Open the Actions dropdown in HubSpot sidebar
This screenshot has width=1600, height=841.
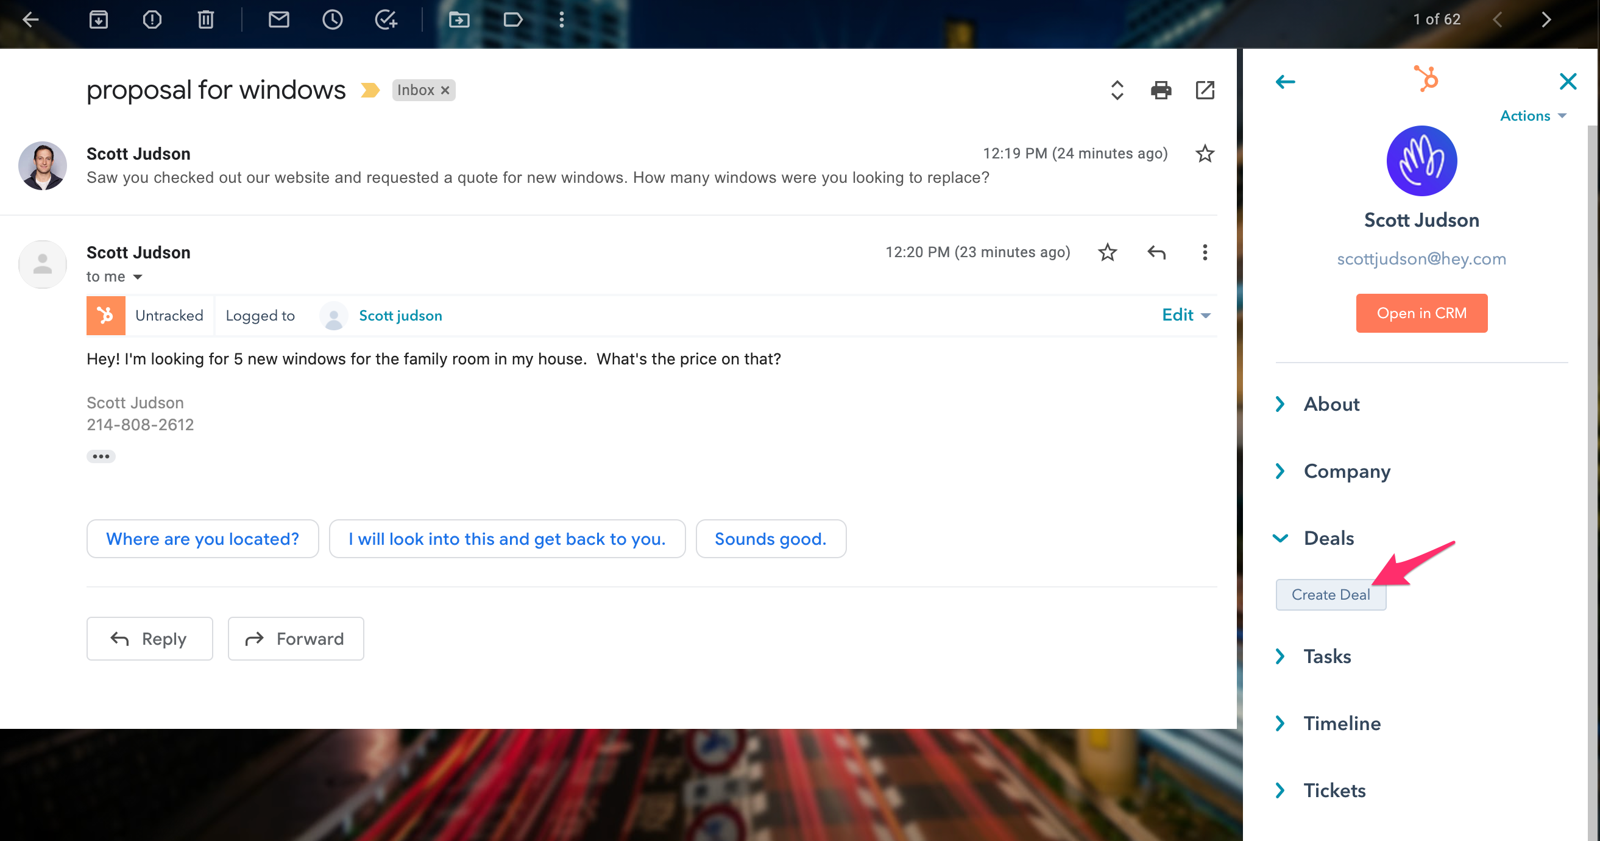1532,116
